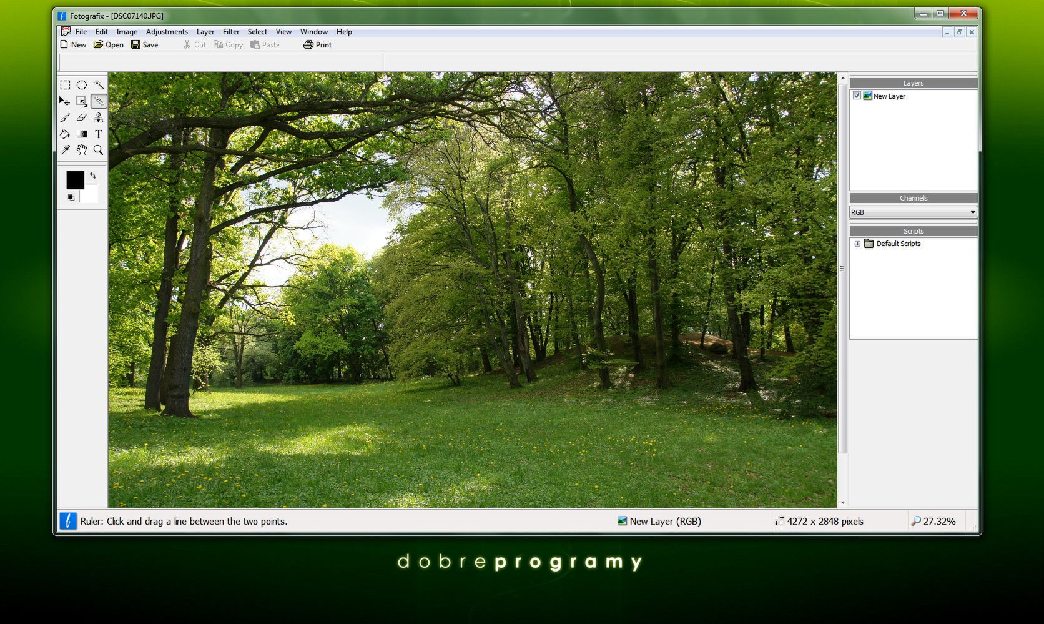Select the Magic Wand tool
The image size is (1044, 624).
point(98,85)
